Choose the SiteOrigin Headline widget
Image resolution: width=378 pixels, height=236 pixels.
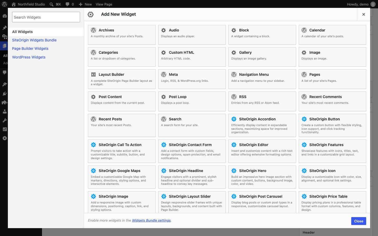pos(192,177)
